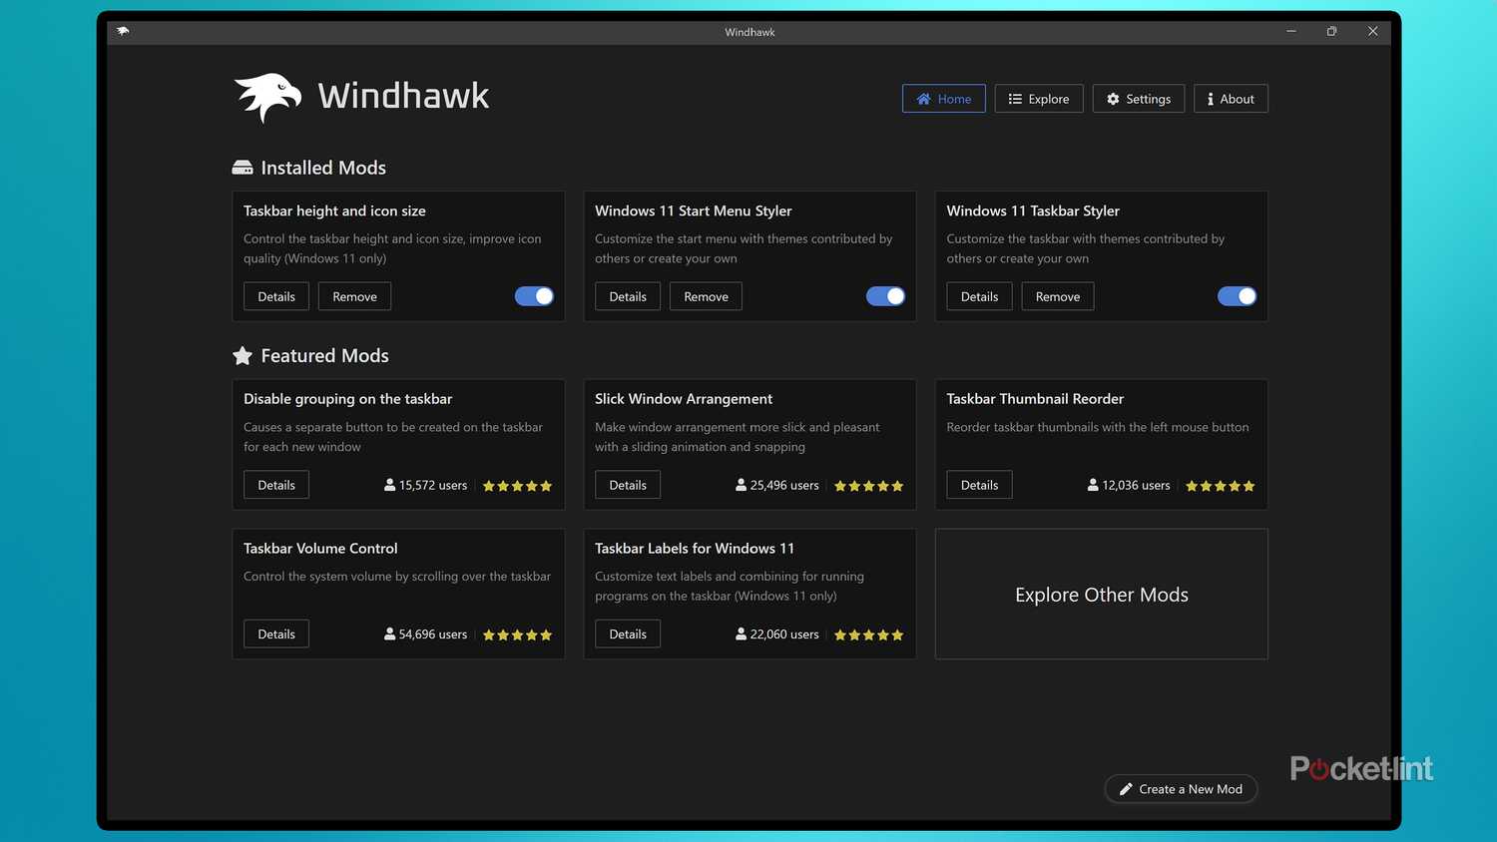
Task: Open Settings via the gear icon
Action: [1113, 99]
